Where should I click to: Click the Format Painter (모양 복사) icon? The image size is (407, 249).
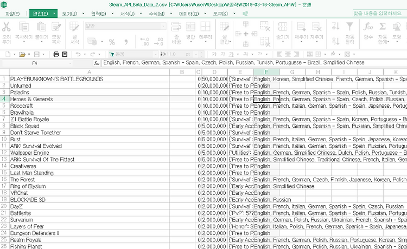coord(56,27)
